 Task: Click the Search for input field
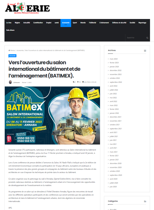[x=136, y=38]
